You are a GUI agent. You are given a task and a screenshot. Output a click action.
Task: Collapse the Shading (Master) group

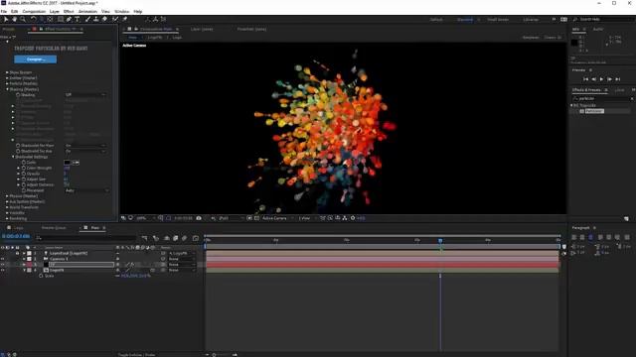tap(7, 89)
